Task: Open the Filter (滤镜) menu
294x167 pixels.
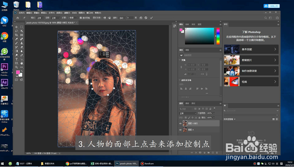Action: tap(67, 13)
